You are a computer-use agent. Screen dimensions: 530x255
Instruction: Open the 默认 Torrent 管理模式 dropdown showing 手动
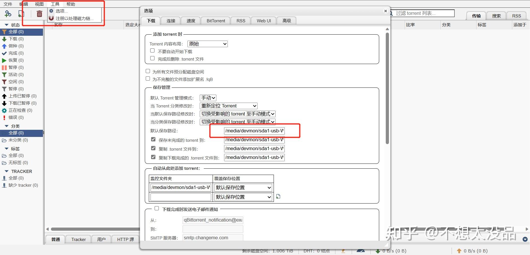click(208, 98)
